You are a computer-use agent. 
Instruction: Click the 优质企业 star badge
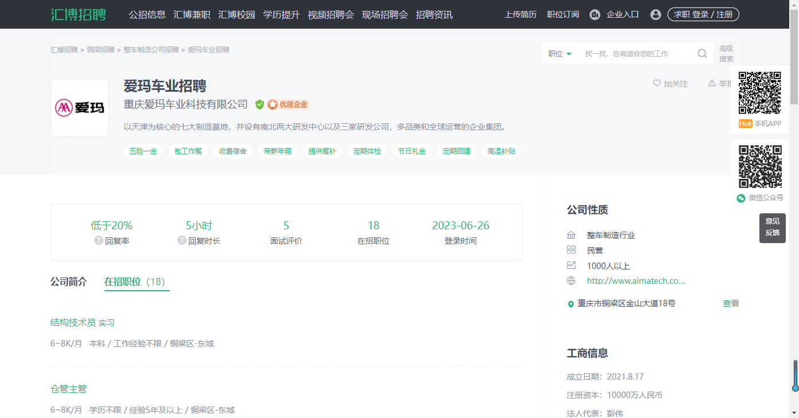(288, 104)
